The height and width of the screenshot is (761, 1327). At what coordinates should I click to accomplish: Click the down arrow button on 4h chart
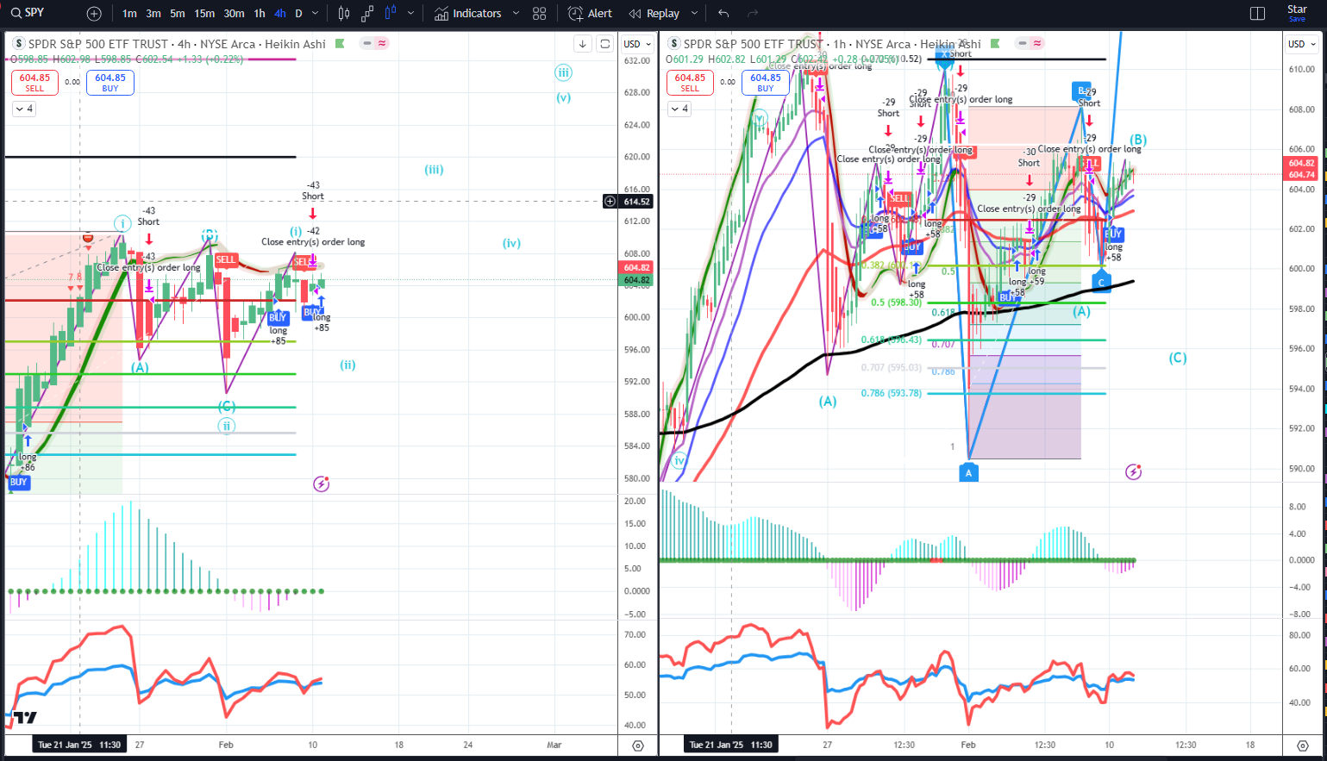coord(583,44)
